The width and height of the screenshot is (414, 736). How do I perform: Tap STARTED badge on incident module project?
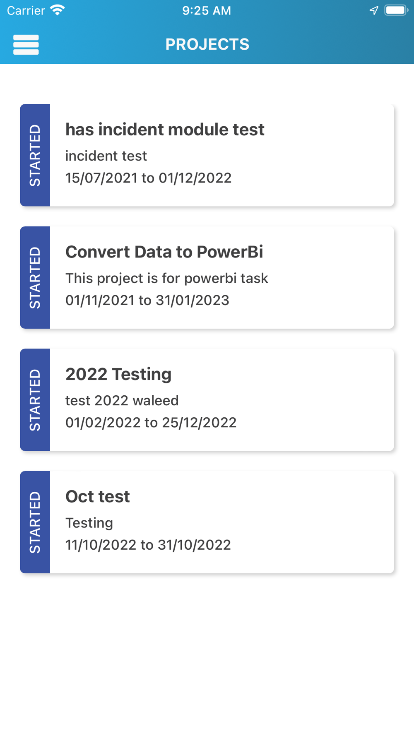(35, 155)
